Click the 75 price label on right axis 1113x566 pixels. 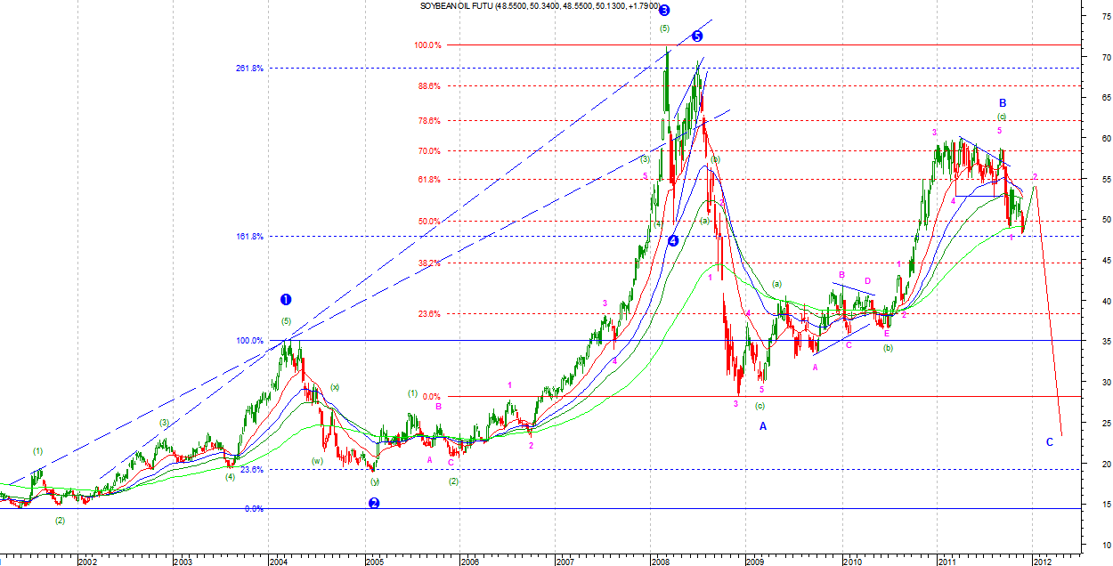(1105, 16)
